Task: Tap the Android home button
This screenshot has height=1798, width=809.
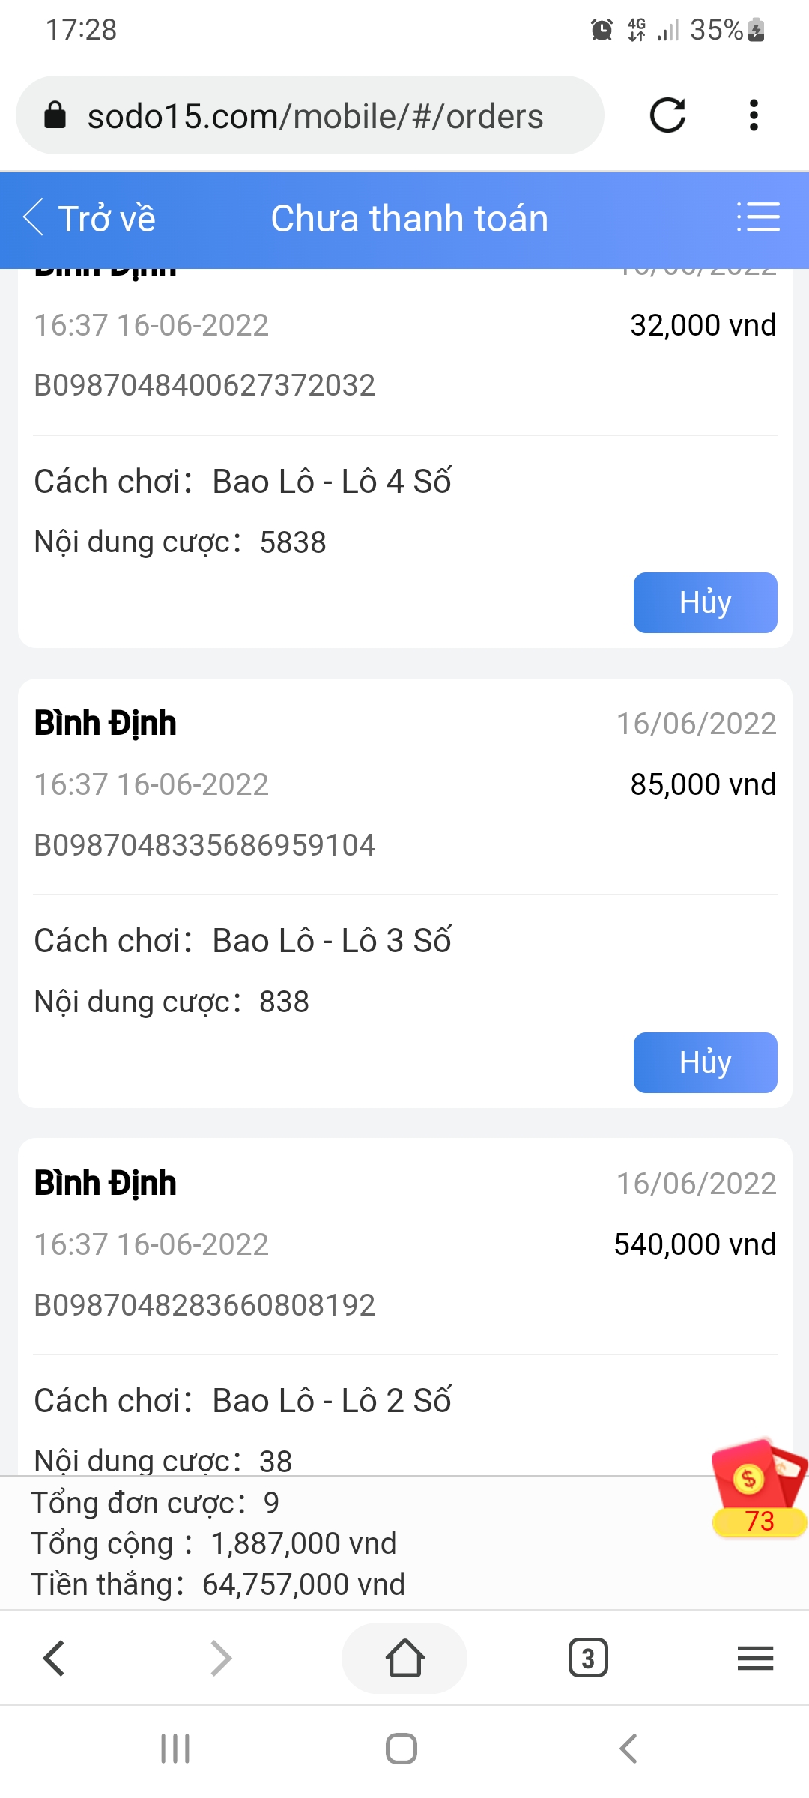Action: pos(402,1749)
